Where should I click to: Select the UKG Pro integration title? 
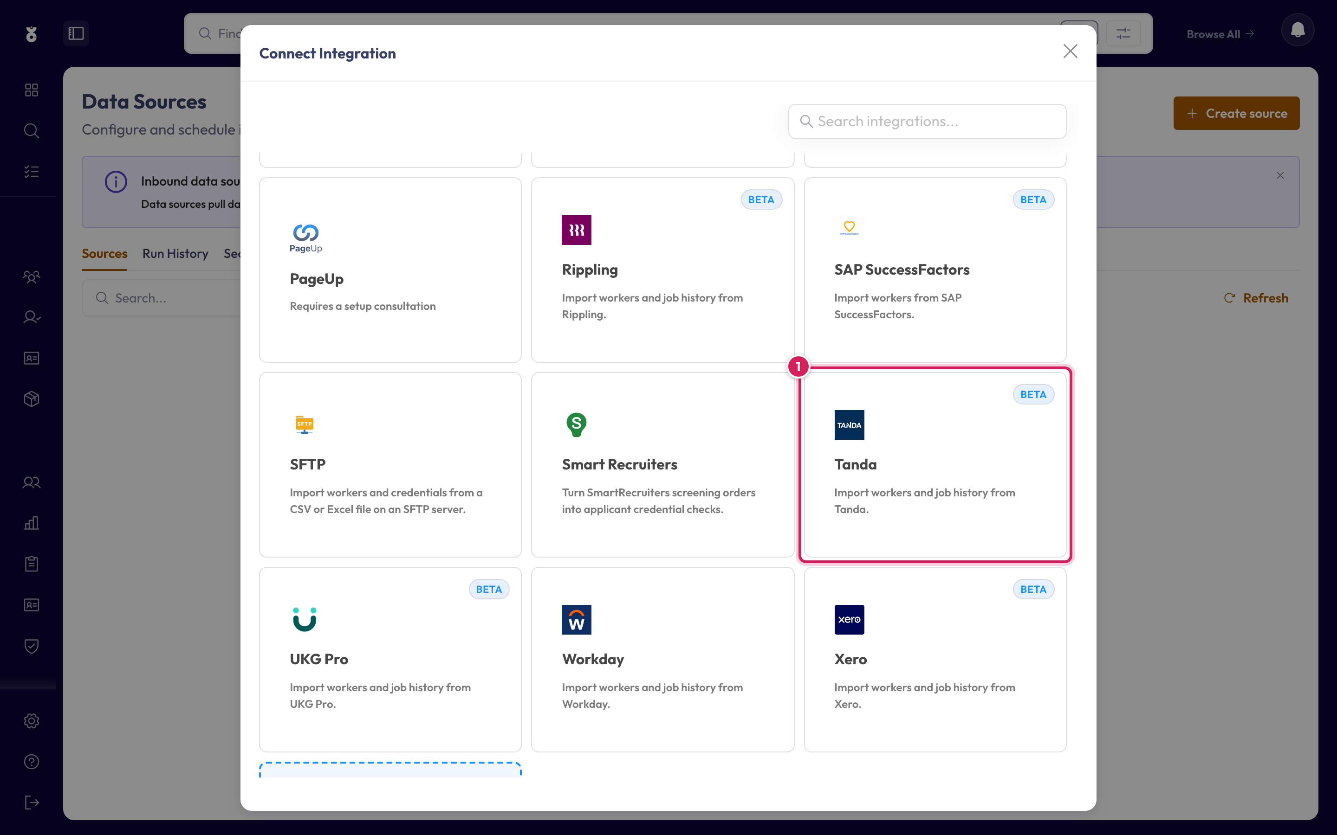(x=319, y=659)
